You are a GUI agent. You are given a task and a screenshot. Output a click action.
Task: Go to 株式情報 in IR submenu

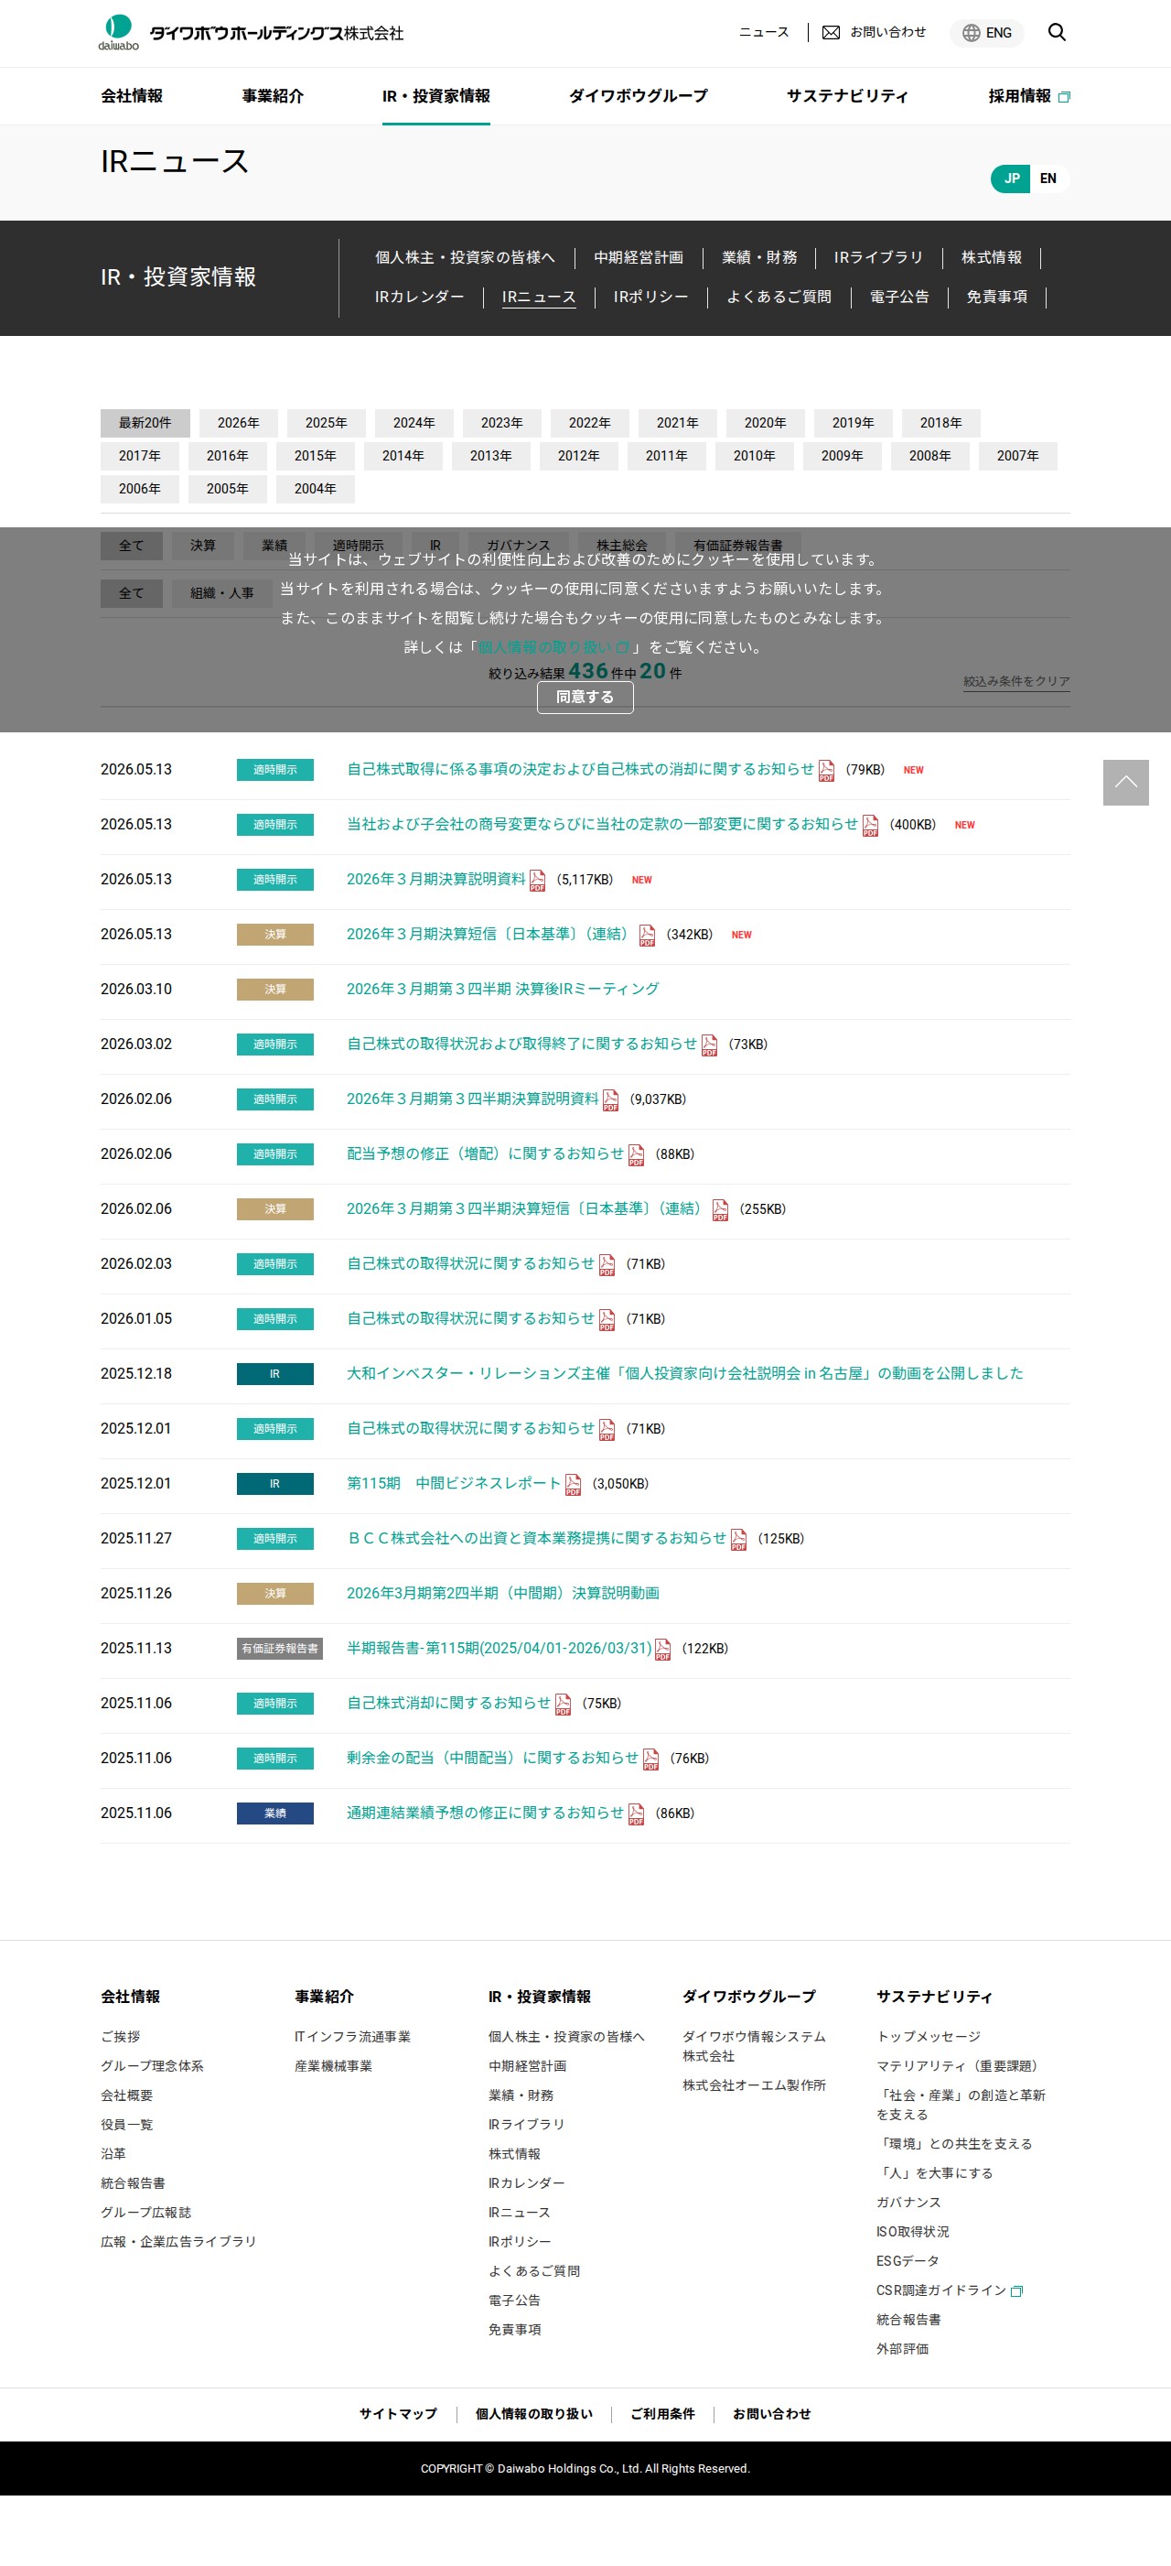click(992, 257)
